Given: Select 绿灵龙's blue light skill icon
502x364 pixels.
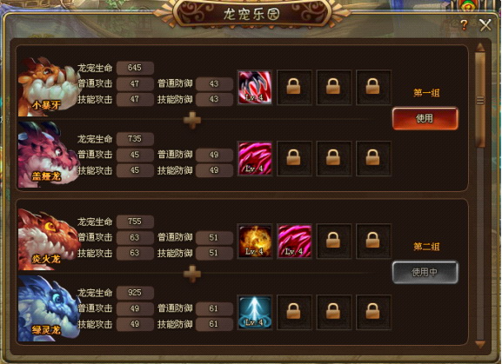Looking at the screenshot, I should [x=255, y=312].
